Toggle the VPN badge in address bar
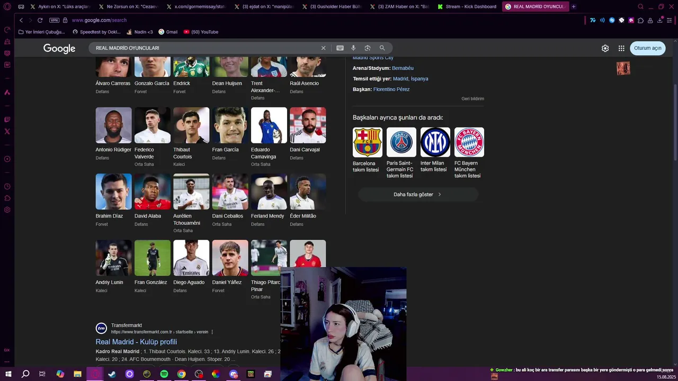Image resolution: width=678 pixels, height=381 pixels. (x=54, y=20)
